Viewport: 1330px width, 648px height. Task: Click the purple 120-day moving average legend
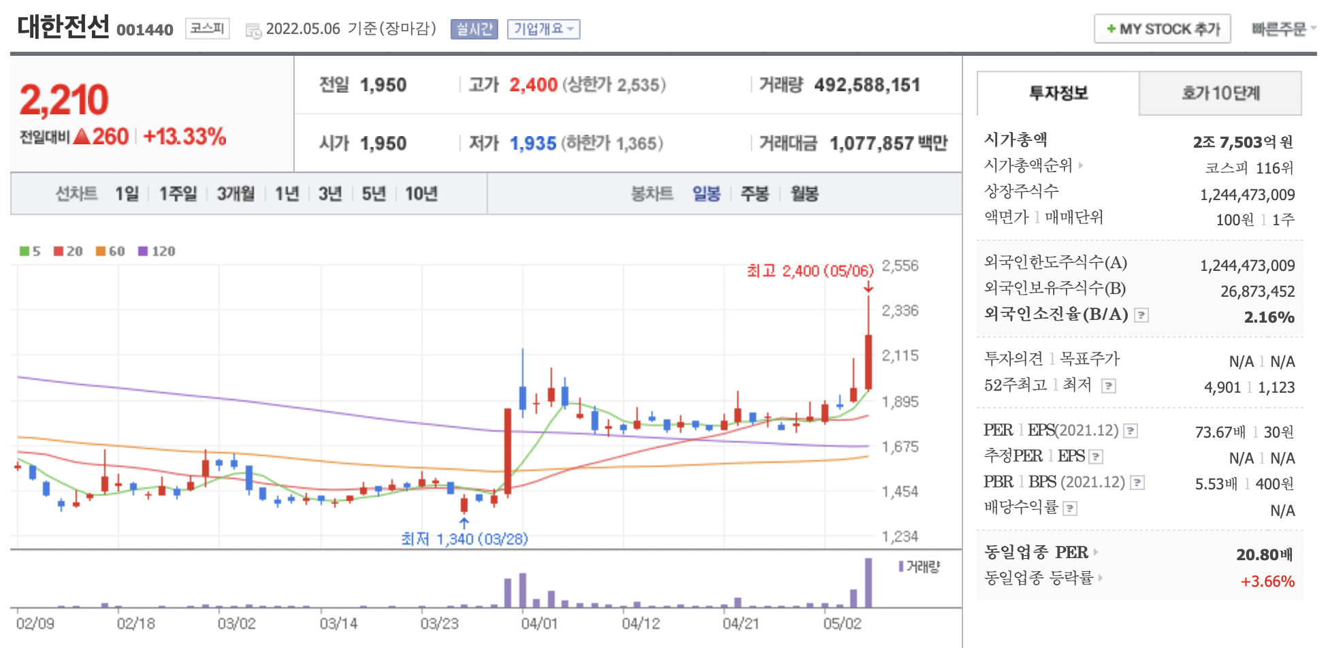point(157,251)
